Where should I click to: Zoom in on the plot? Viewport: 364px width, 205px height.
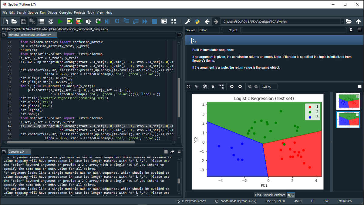click(x=256, y=87)
